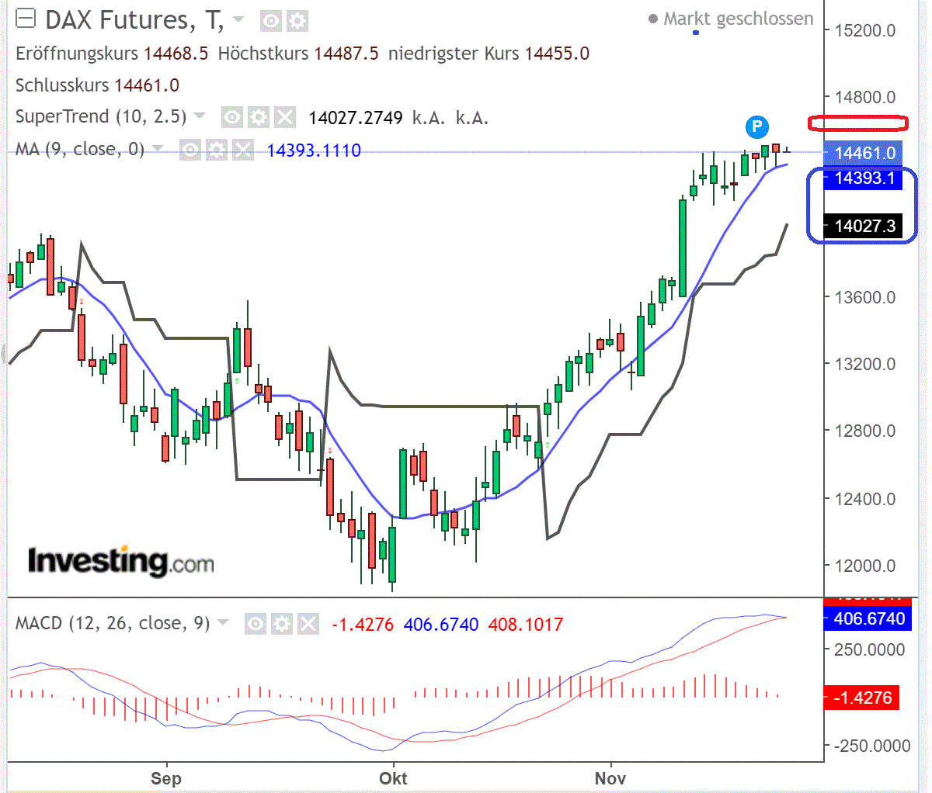Select the Nov label on the time axis
This screenshot has height=793, width=932.
612,777
